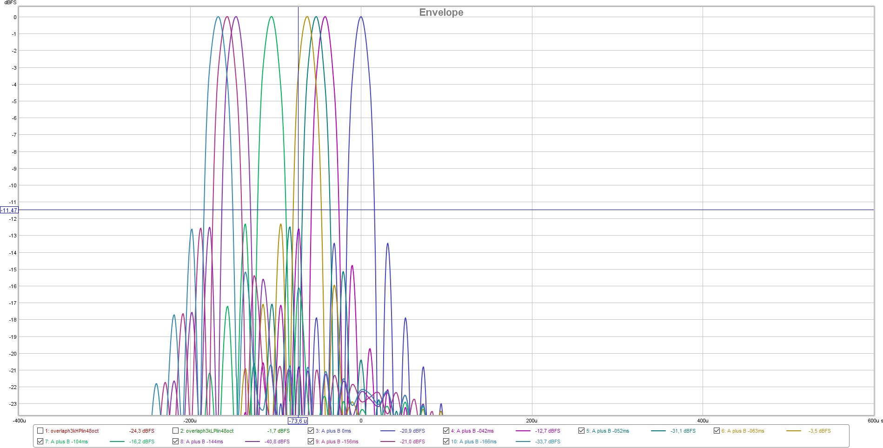Image resolution: width=883 pixels, height=448 pixels.
Task: Click the -200u time axis label
Action: click(190, 421)
